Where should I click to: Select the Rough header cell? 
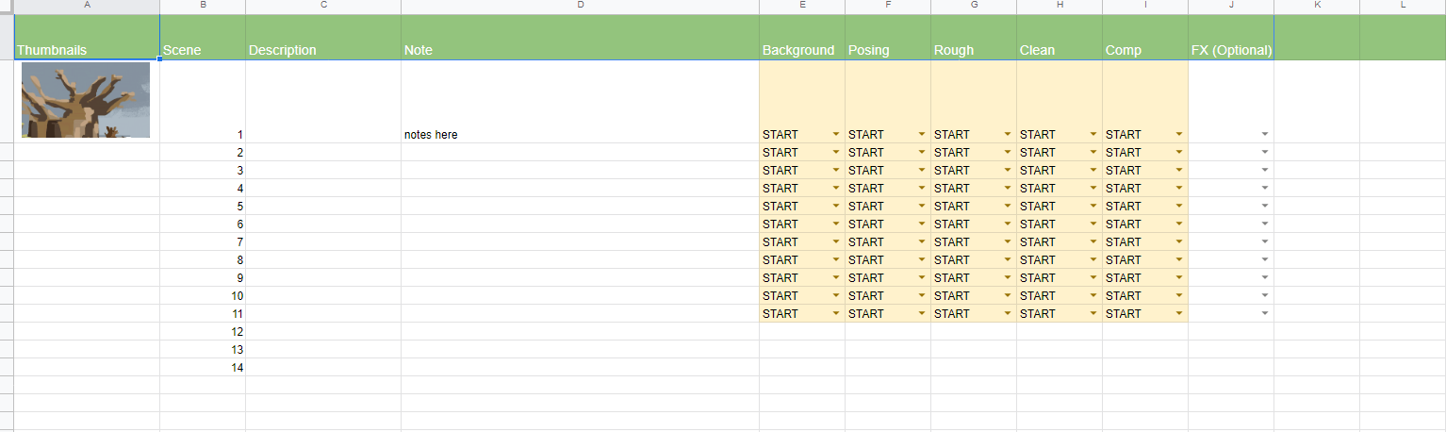(974, 38)
